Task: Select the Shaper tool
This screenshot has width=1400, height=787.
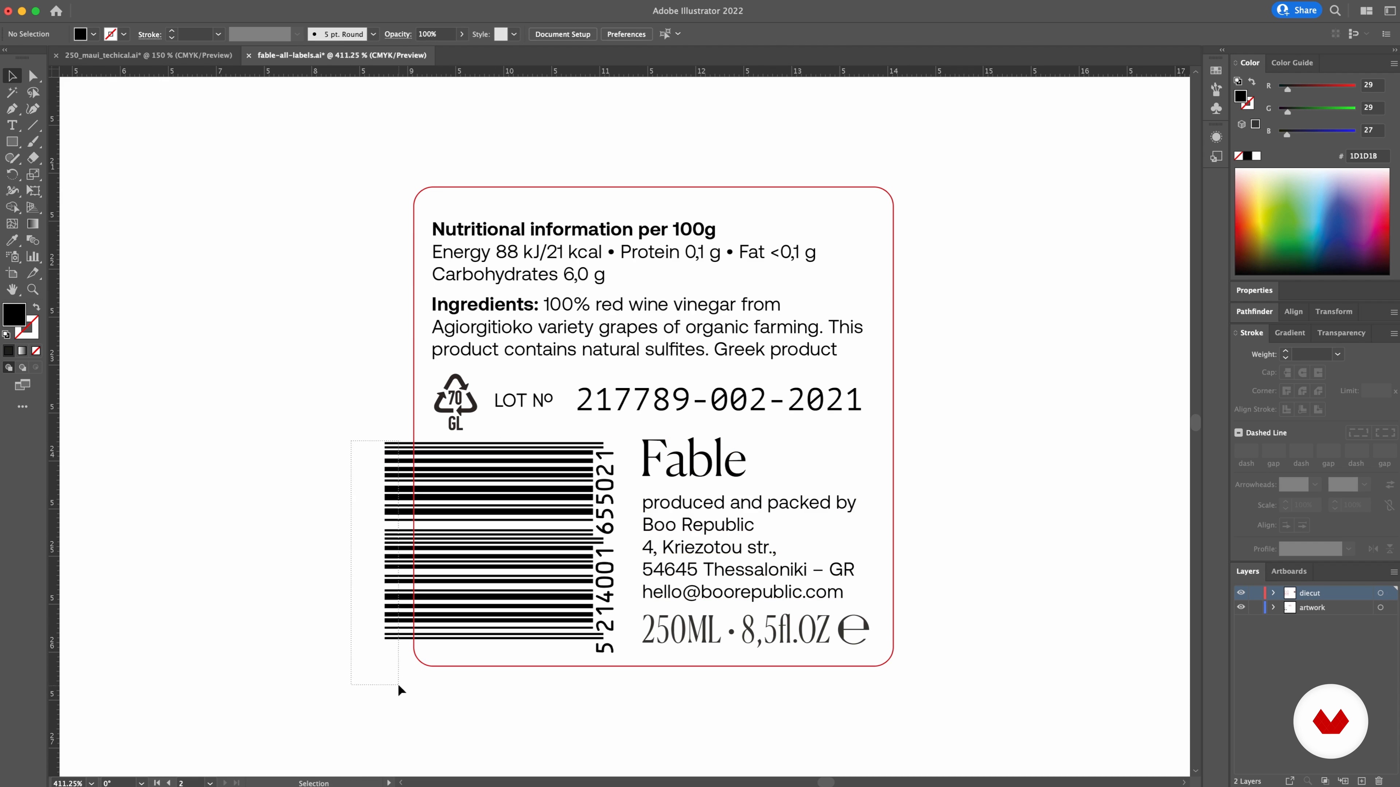Action: coord(12,158)
